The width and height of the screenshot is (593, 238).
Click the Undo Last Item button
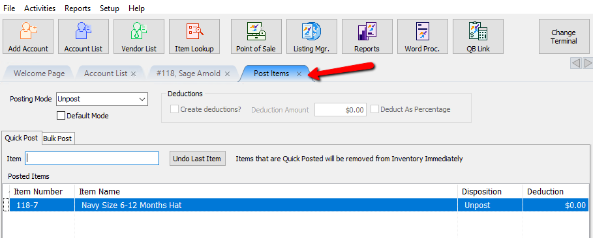click(197, 159)
